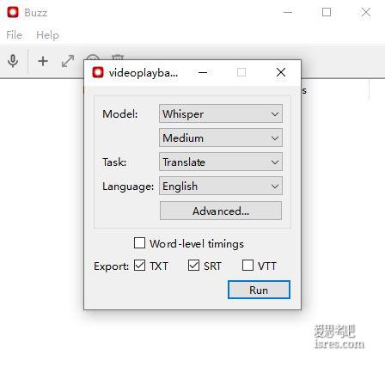Image resolution: width=385 pixels, height=367 pixels.
Task: Maximize the main Buzz window
Action: point(327,12)
